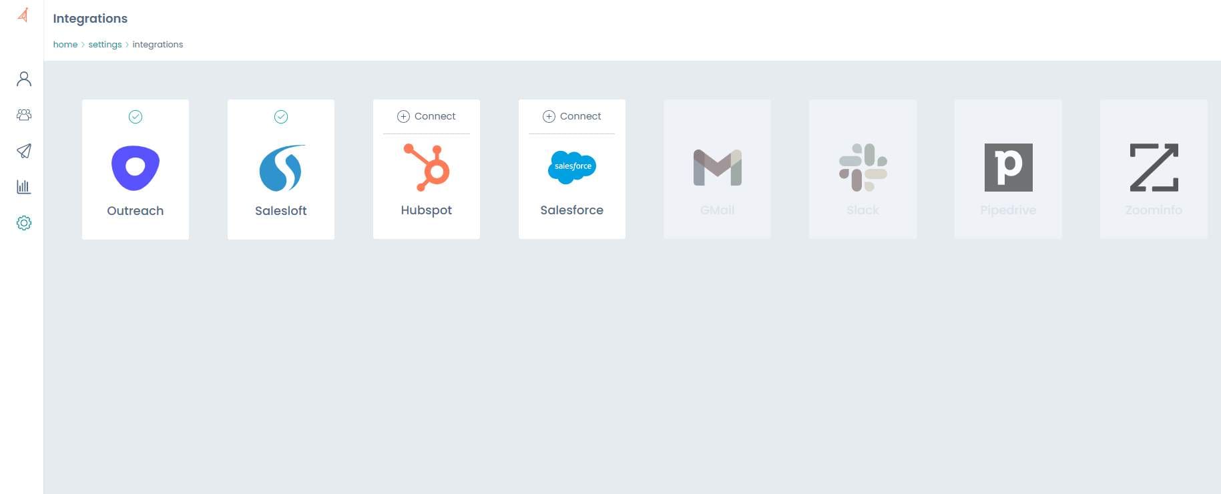Toggle the Salesloft connected checkmark
The image size is (1221, 494).
point(281,117)
